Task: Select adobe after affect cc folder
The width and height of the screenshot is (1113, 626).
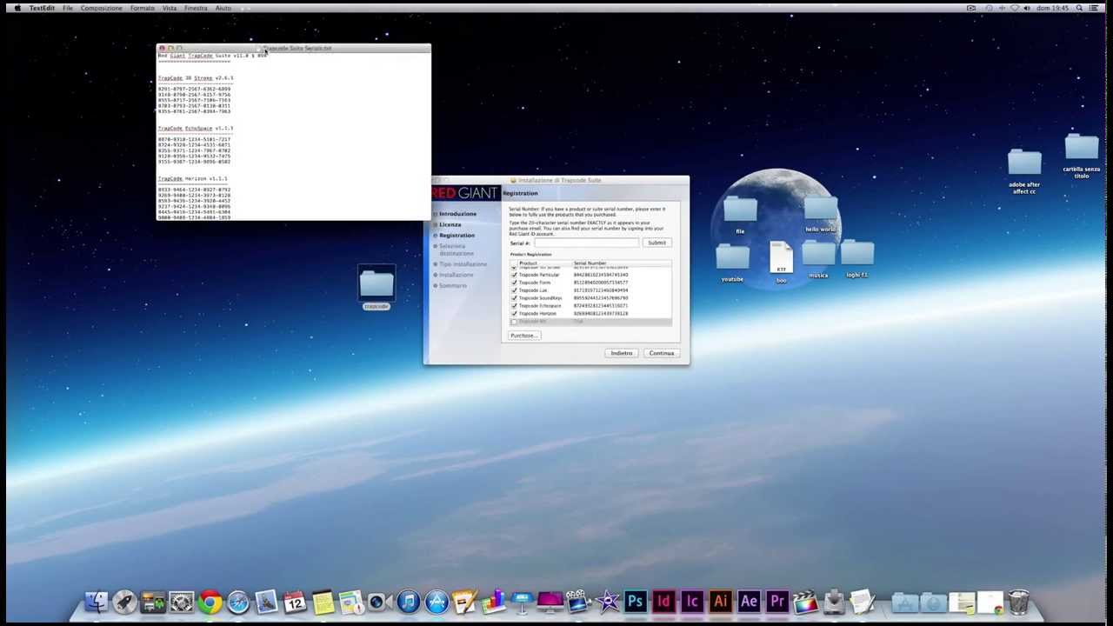Action: tap(1024, 171)
